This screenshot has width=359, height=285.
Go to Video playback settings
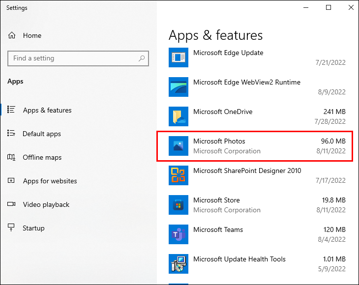click(46, 204)
